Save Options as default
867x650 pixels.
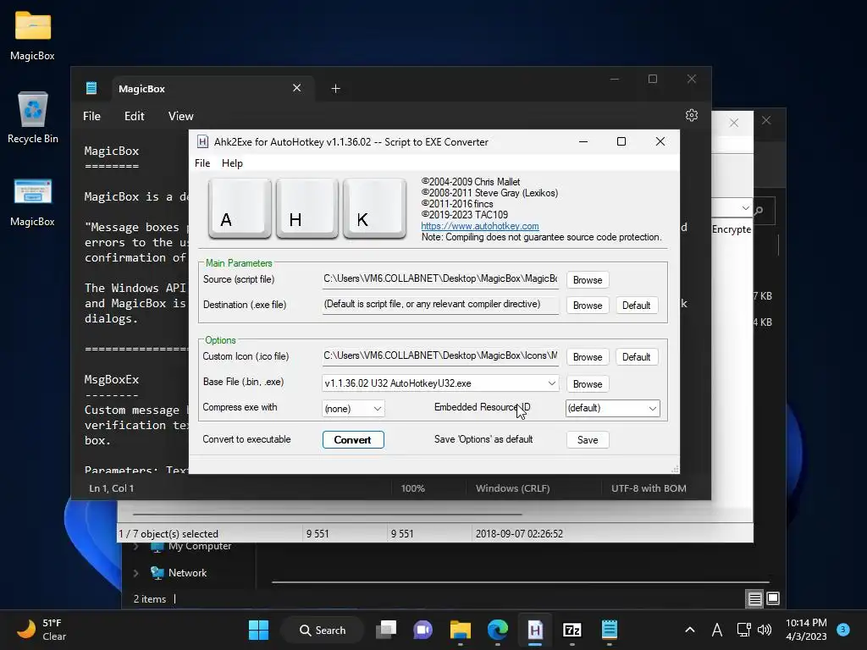tap(588, 440)
